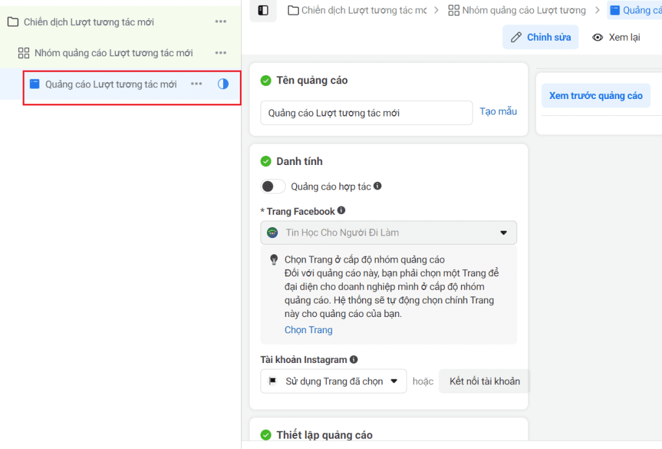Open more options for Nhóm quảng cáo row
The width and height of the screenshot is (662, 449).
coord(221,53)
